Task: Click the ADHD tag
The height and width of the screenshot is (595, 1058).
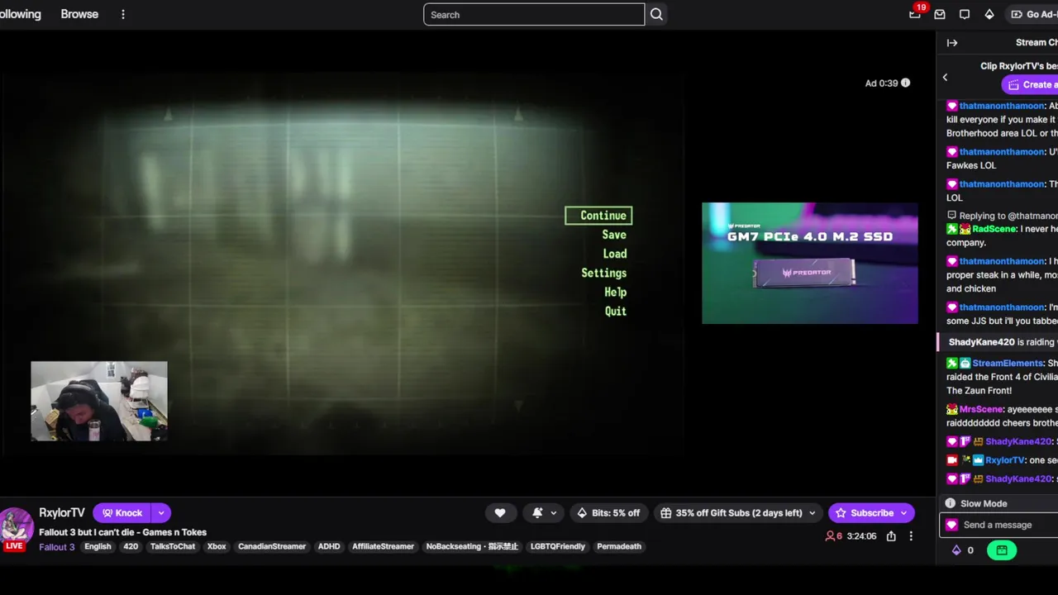Action: click(329, 546)
